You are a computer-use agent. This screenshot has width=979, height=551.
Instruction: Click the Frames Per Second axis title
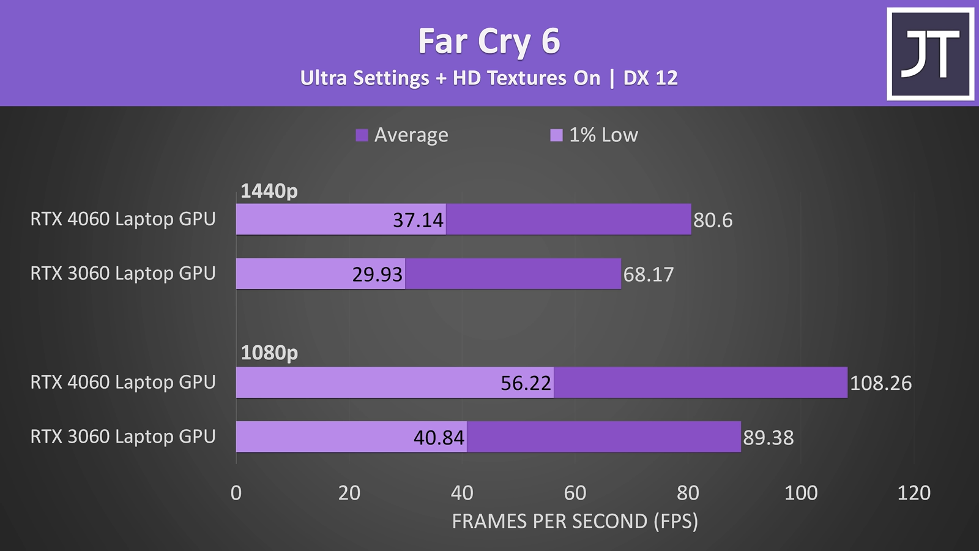coord(575,522)
